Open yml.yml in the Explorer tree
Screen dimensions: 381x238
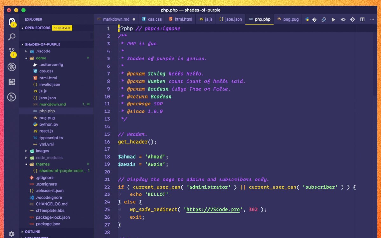(47, 144)
